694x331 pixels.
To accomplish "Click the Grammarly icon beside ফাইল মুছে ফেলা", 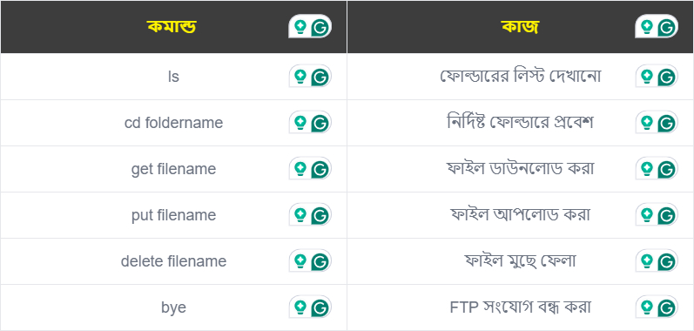I will (668, 262).
